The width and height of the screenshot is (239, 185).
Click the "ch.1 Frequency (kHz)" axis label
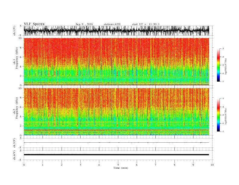pos(16,58)
